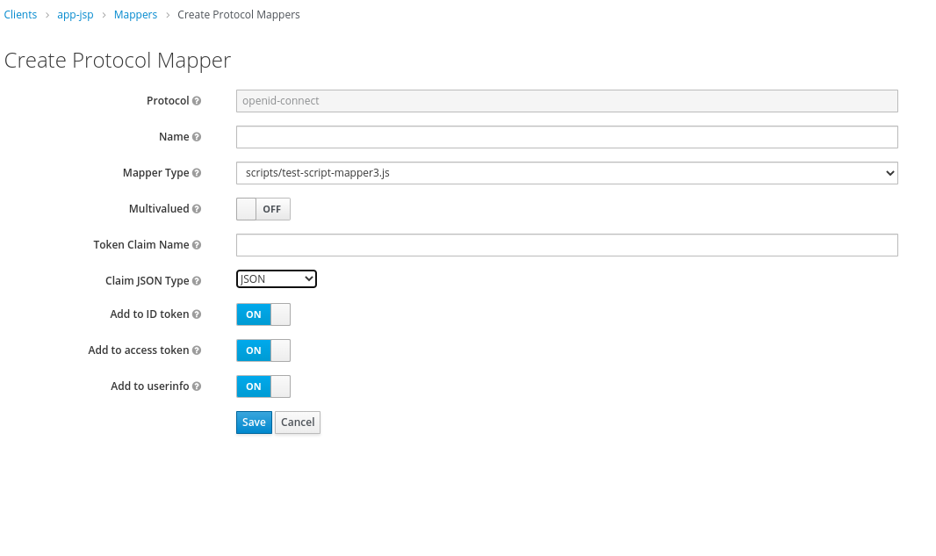Save the new protocol mapper
Screen dimensions: 936x556
pyautogui.click(x=254, y=422)
